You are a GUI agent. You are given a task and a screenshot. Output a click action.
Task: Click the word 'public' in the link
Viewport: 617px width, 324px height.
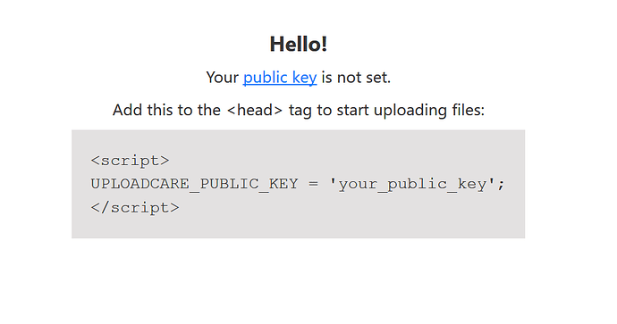(266, 78)
